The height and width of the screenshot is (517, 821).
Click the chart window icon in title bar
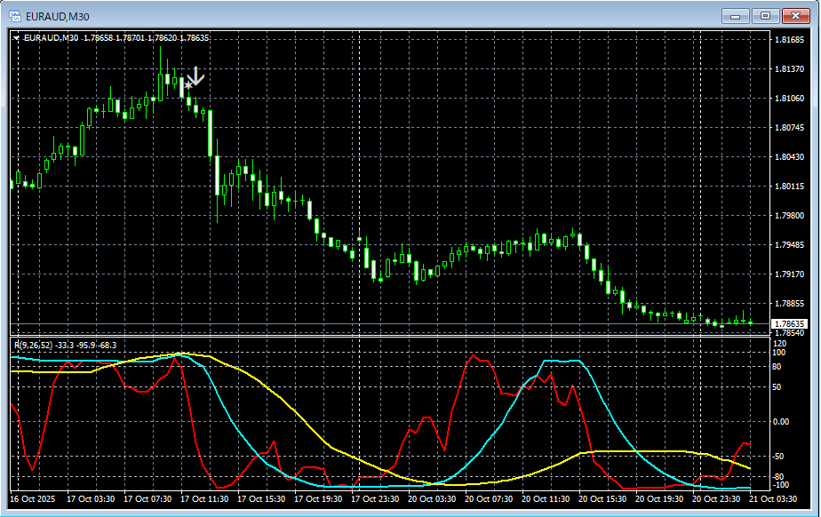[15, 15]
